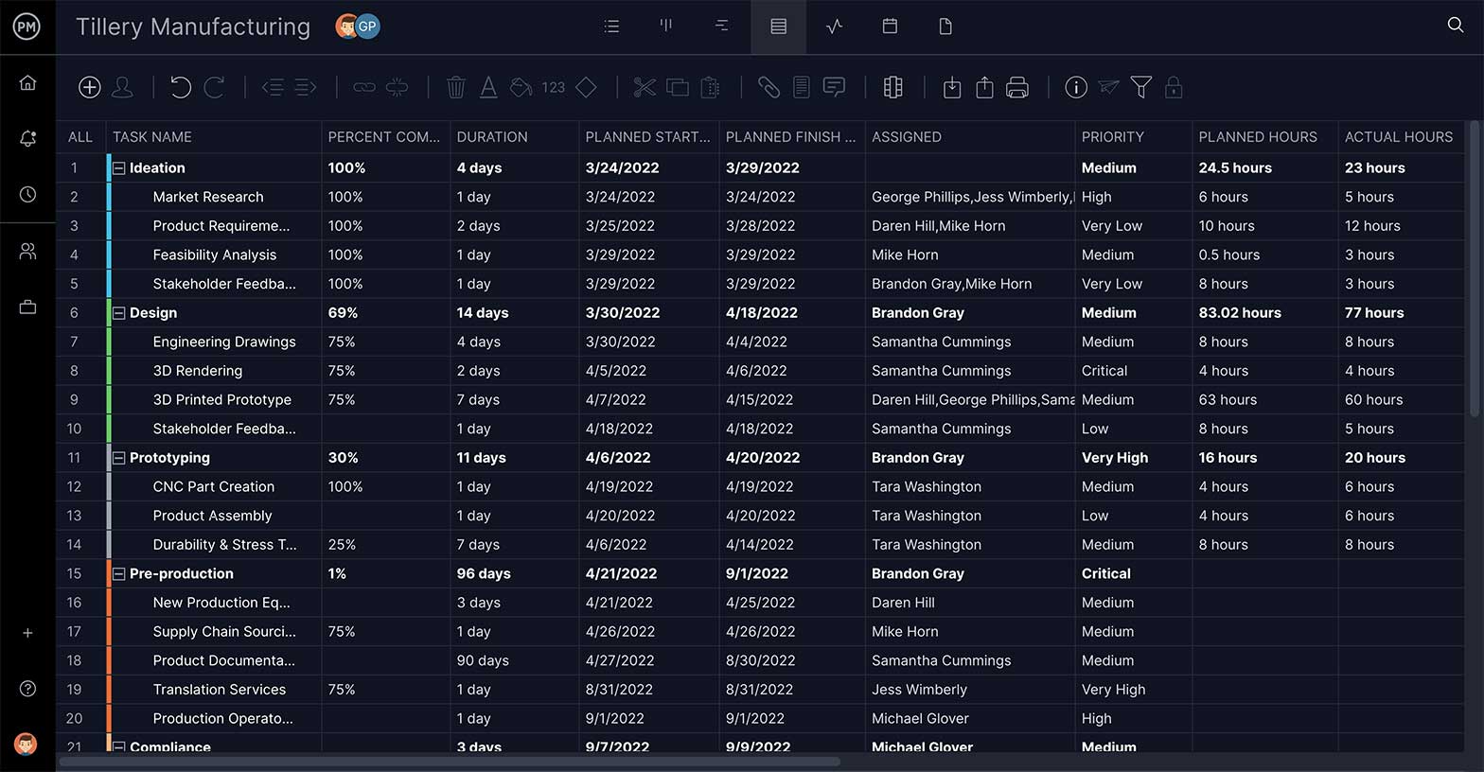The height and width of the screenshot is (772, 1484).
Task: Click the TASK NAME column header
Action: [152, 137]
